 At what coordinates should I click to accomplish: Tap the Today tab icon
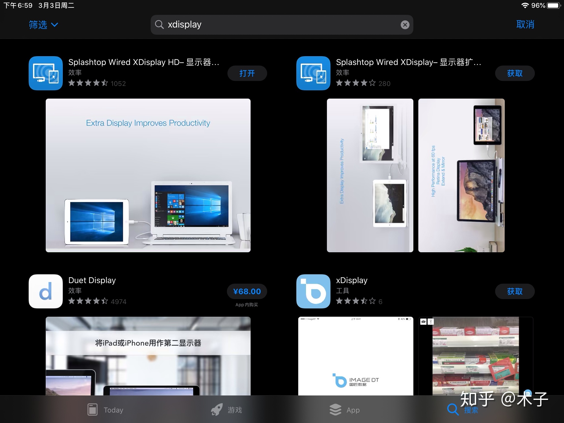click(93, 410)
